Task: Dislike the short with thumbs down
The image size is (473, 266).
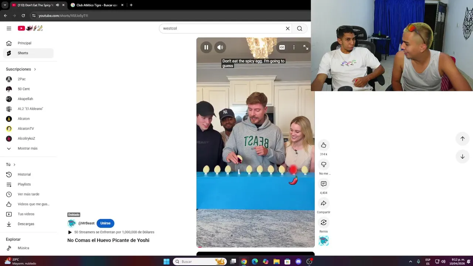Action: [323, 164]
